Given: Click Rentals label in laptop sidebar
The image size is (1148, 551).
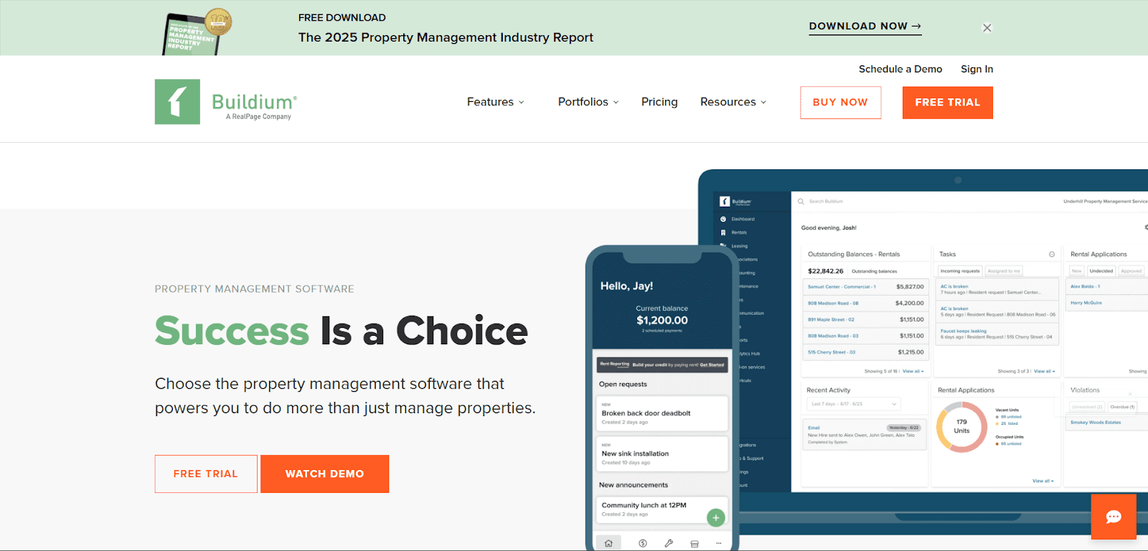Looking at the screenshot, I should pos(739,232).
